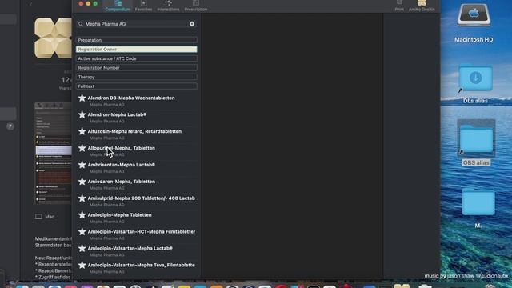Screen dimensions: 512x288
Task: Toggle favorite star for Amisulprid-Mepha 200
Action: [x=82, y=198]
